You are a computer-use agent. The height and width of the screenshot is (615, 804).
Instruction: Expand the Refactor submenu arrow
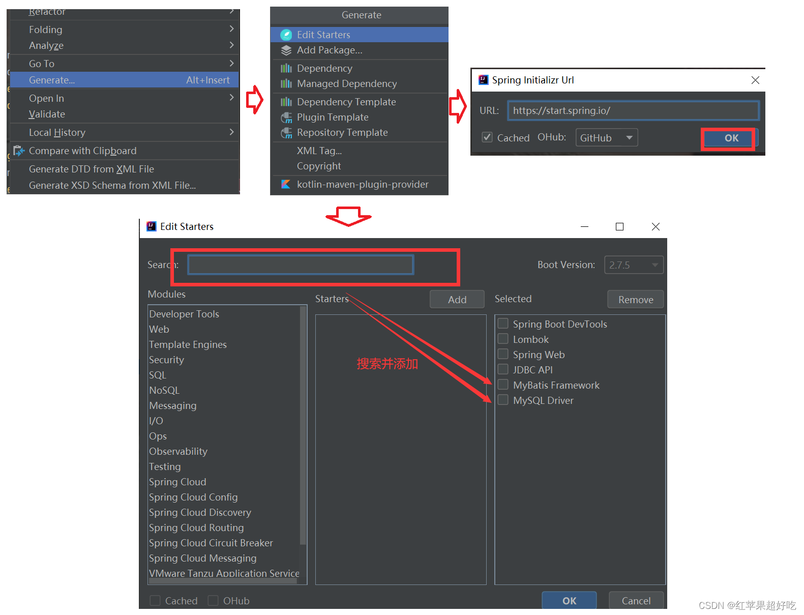[x=231, y=12]
